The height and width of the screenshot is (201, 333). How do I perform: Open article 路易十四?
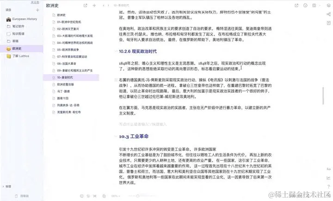pos(60,99)
